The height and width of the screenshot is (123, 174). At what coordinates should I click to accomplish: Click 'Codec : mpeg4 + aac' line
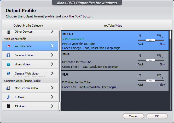[91, 48]
